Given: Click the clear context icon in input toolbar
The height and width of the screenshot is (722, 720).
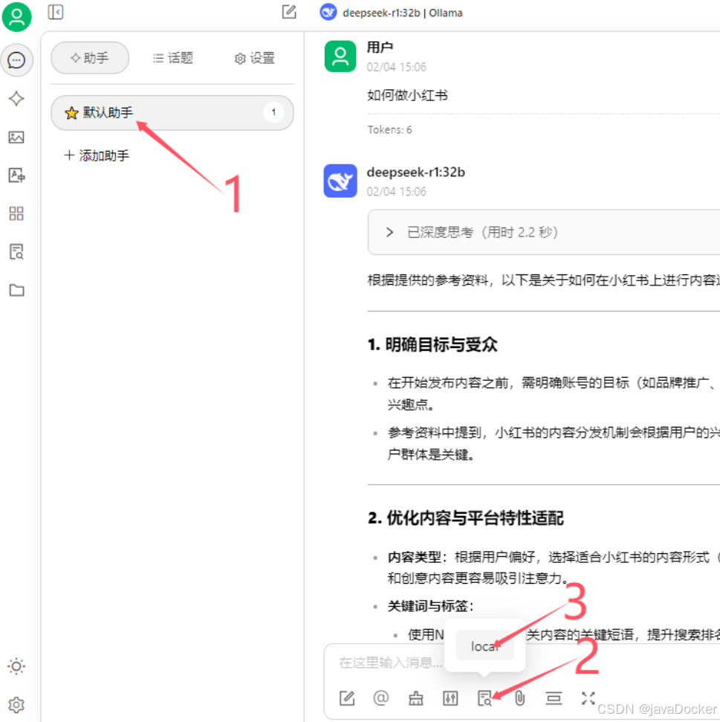Looking at the screenshot, I should point(554,698).
